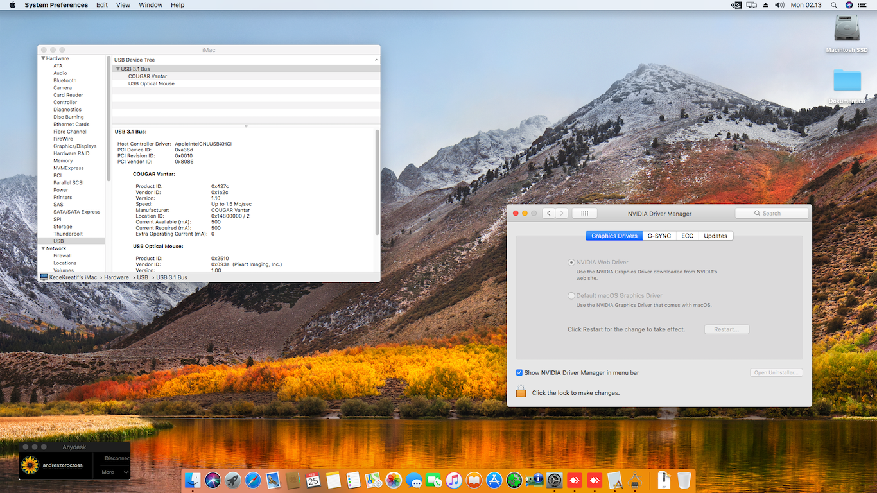Select the Dokumentasi folder on desktop
This screenshot has width=877, height=493.
click(x=847, y=86)
